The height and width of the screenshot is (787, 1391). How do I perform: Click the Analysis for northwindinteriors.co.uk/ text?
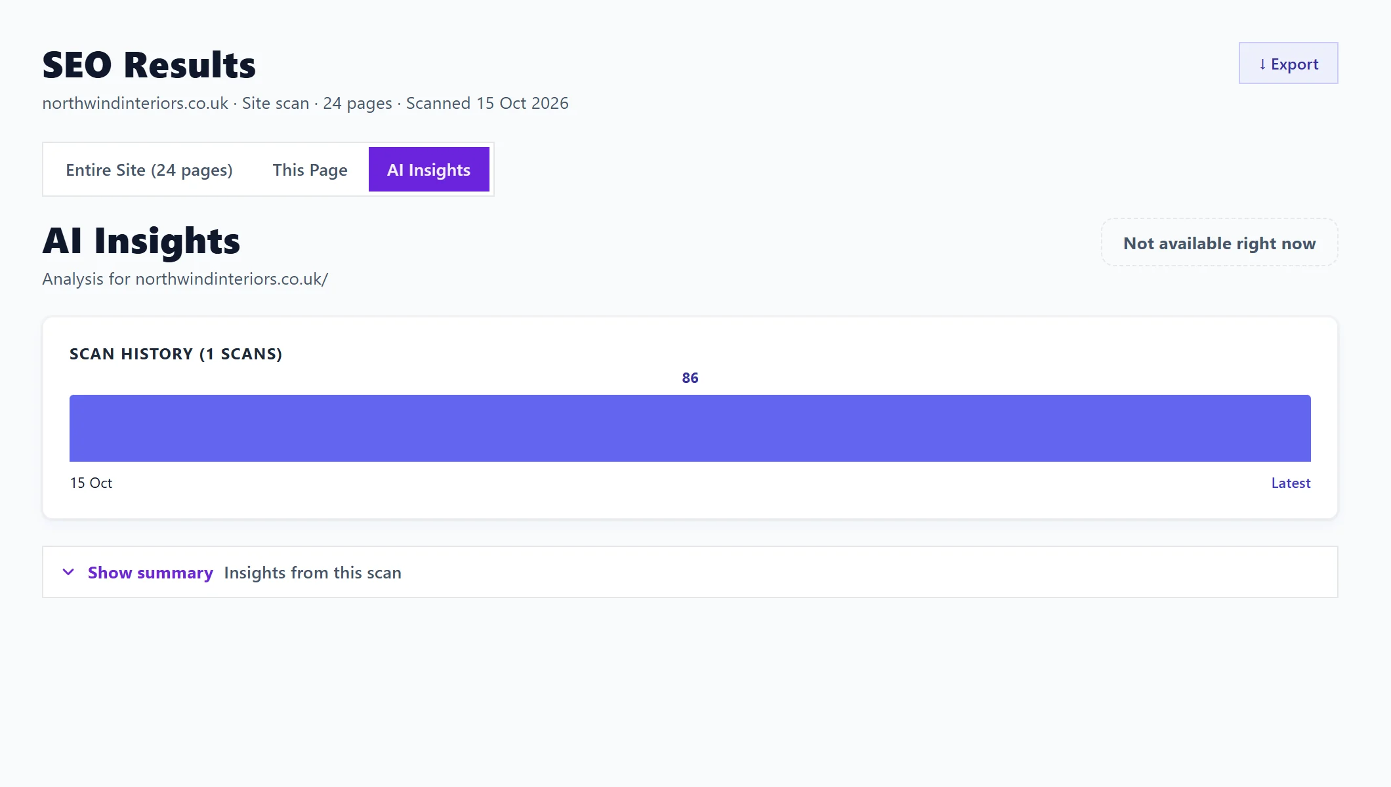pyautogui.click(x=185, y=279)
